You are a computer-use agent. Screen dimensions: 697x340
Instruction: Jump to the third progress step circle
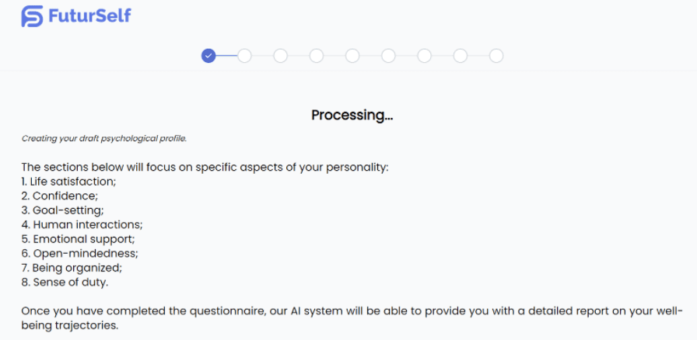280,56
